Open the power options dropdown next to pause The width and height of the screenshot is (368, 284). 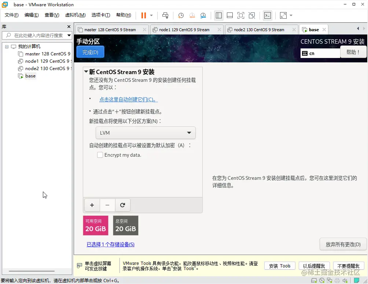[151, 15]
